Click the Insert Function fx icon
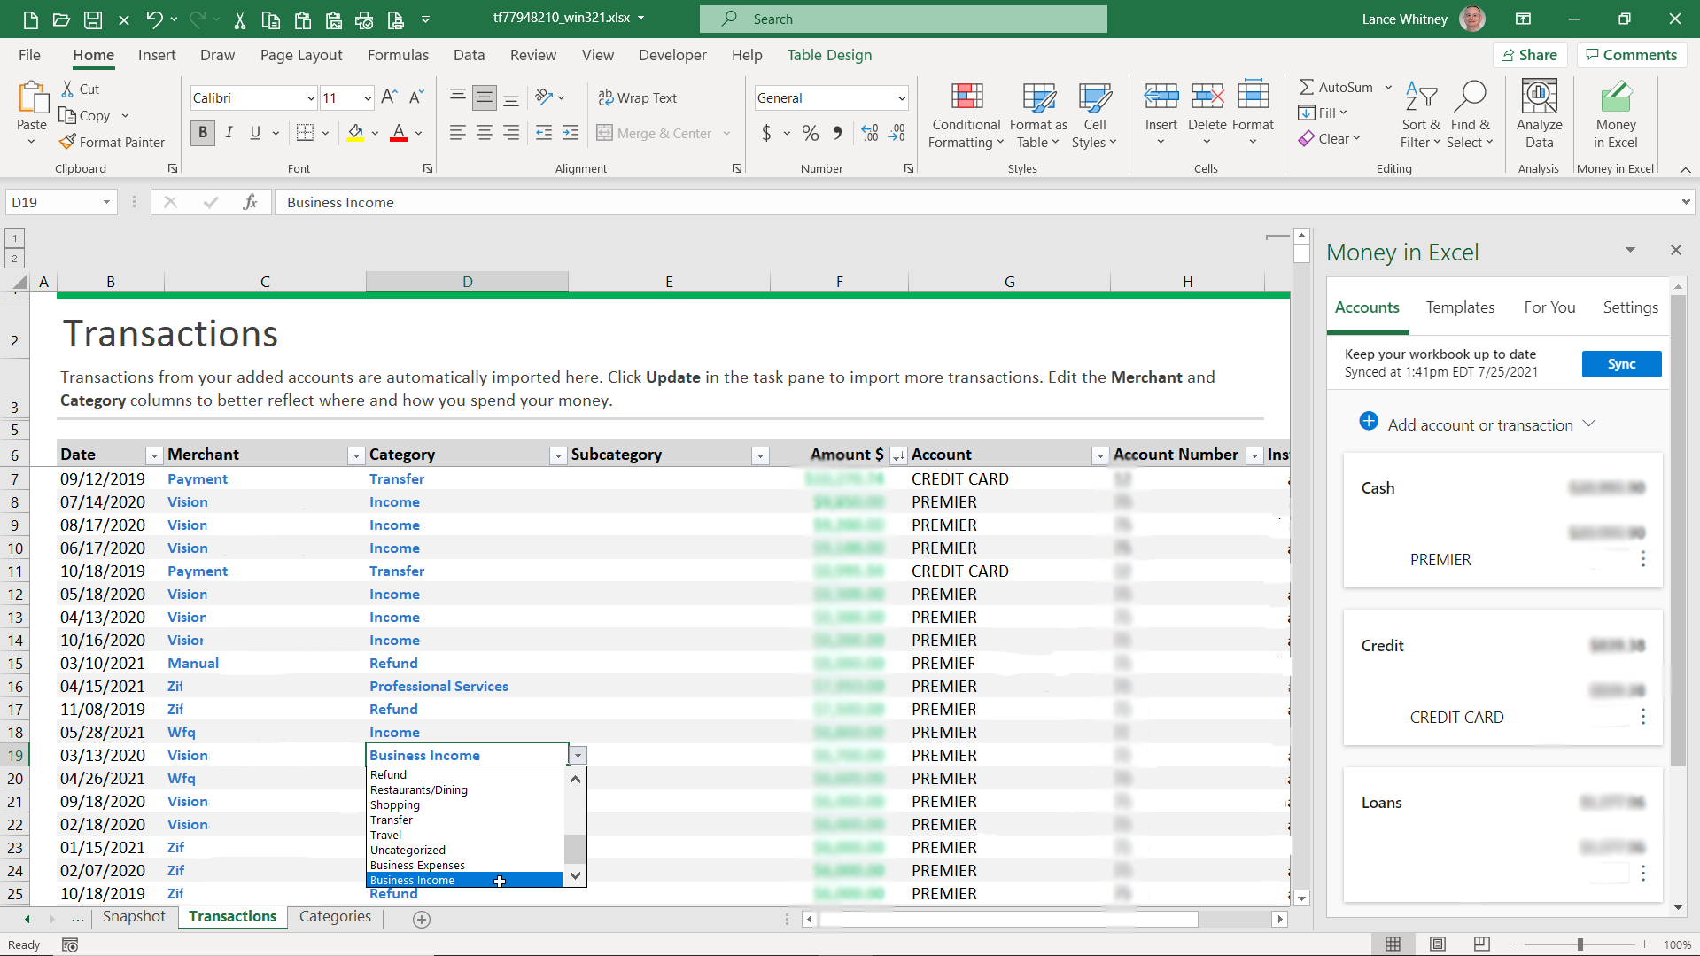1700x956 pixels. [x=250, y=202]
